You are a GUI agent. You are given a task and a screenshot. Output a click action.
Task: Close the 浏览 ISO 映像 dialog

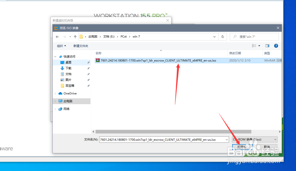pyautogui.click(x=278, y=28)
